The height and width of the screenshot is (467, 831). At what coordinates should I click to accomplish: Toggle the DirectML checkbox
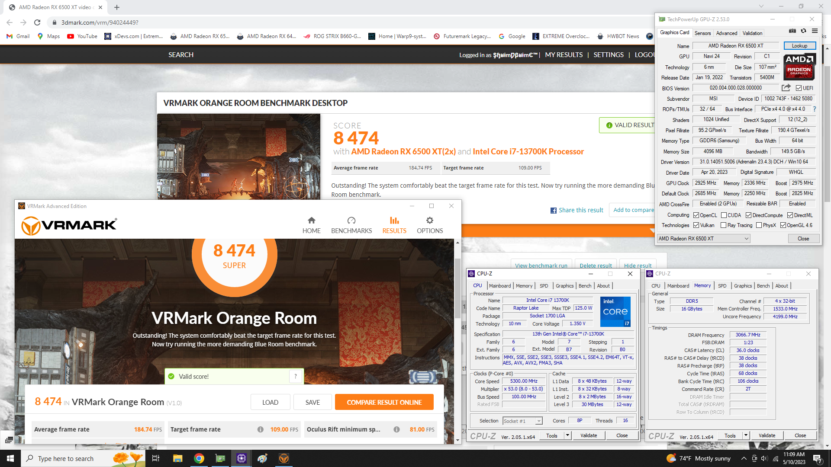tap(790, 215)
